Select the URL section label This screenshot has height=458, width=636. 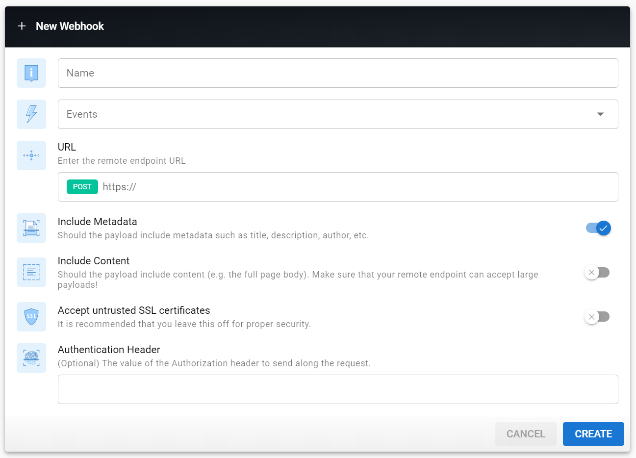[x=66, y=147]
